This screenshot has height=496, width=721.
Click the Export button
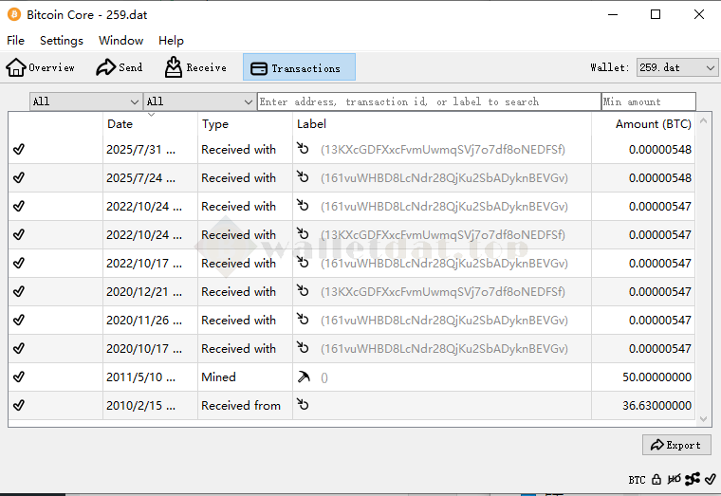675,445
